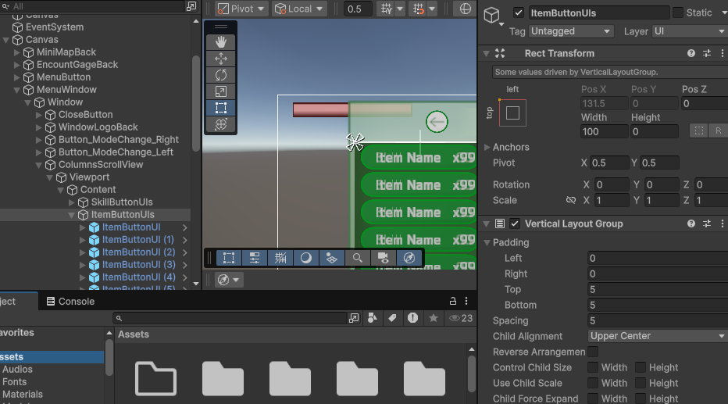Expand the Anchors foldout
The image size is (728, 404).
pyautogui.click(x=487, y=147)
